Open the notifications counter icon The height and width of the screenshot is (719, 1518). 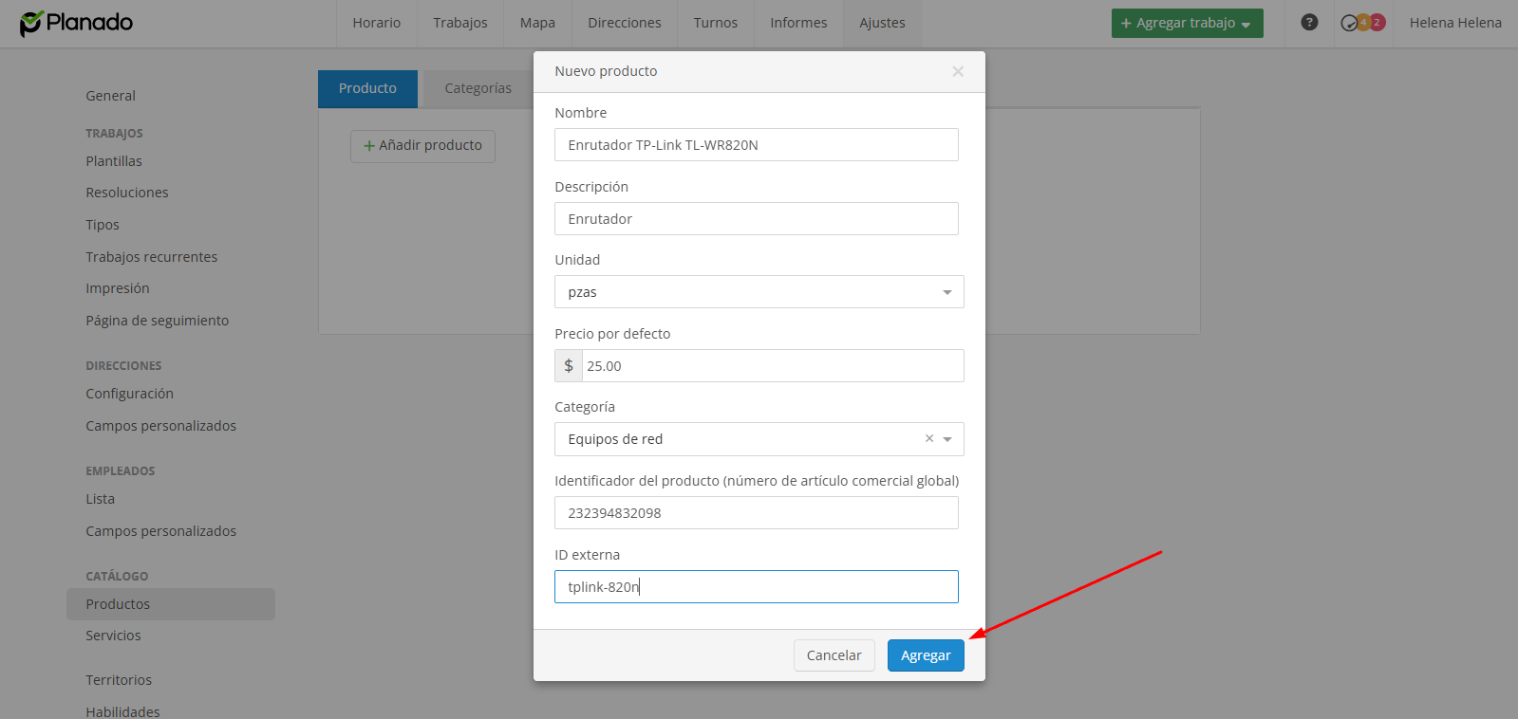click(x=1362, y=23)
